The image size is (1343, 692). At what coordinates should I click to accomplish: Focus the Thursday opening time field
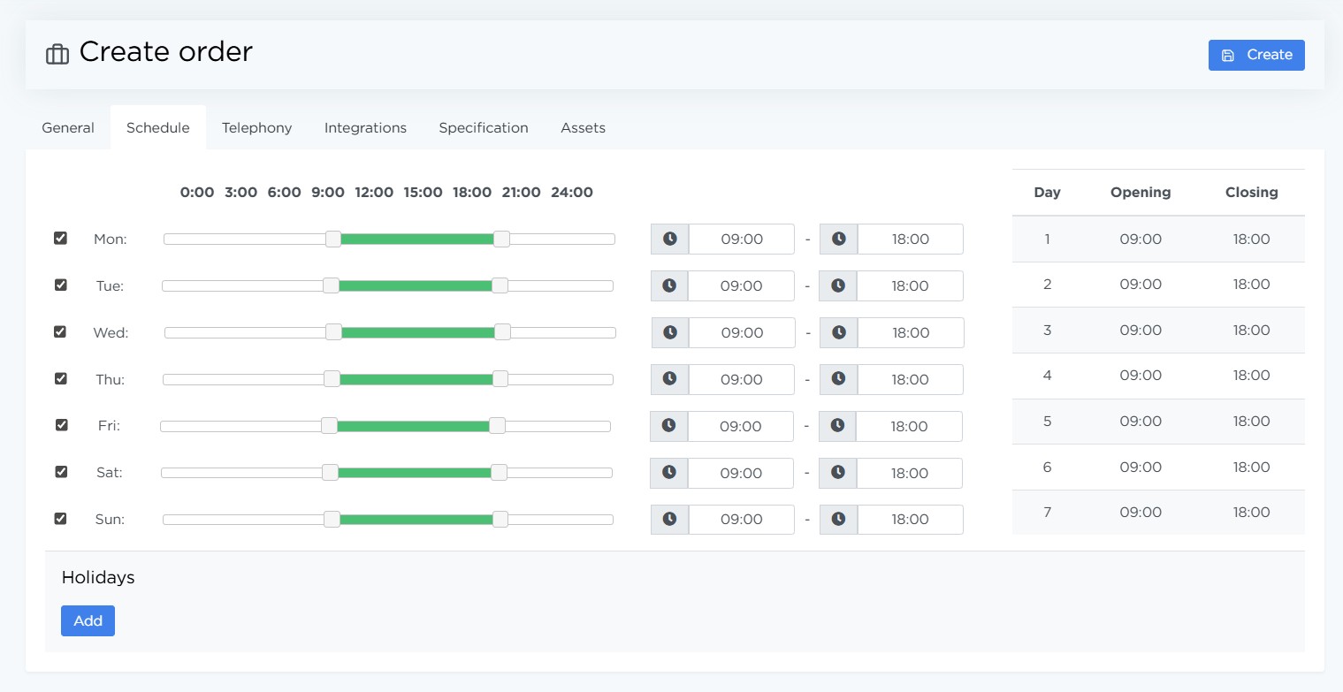741,379
